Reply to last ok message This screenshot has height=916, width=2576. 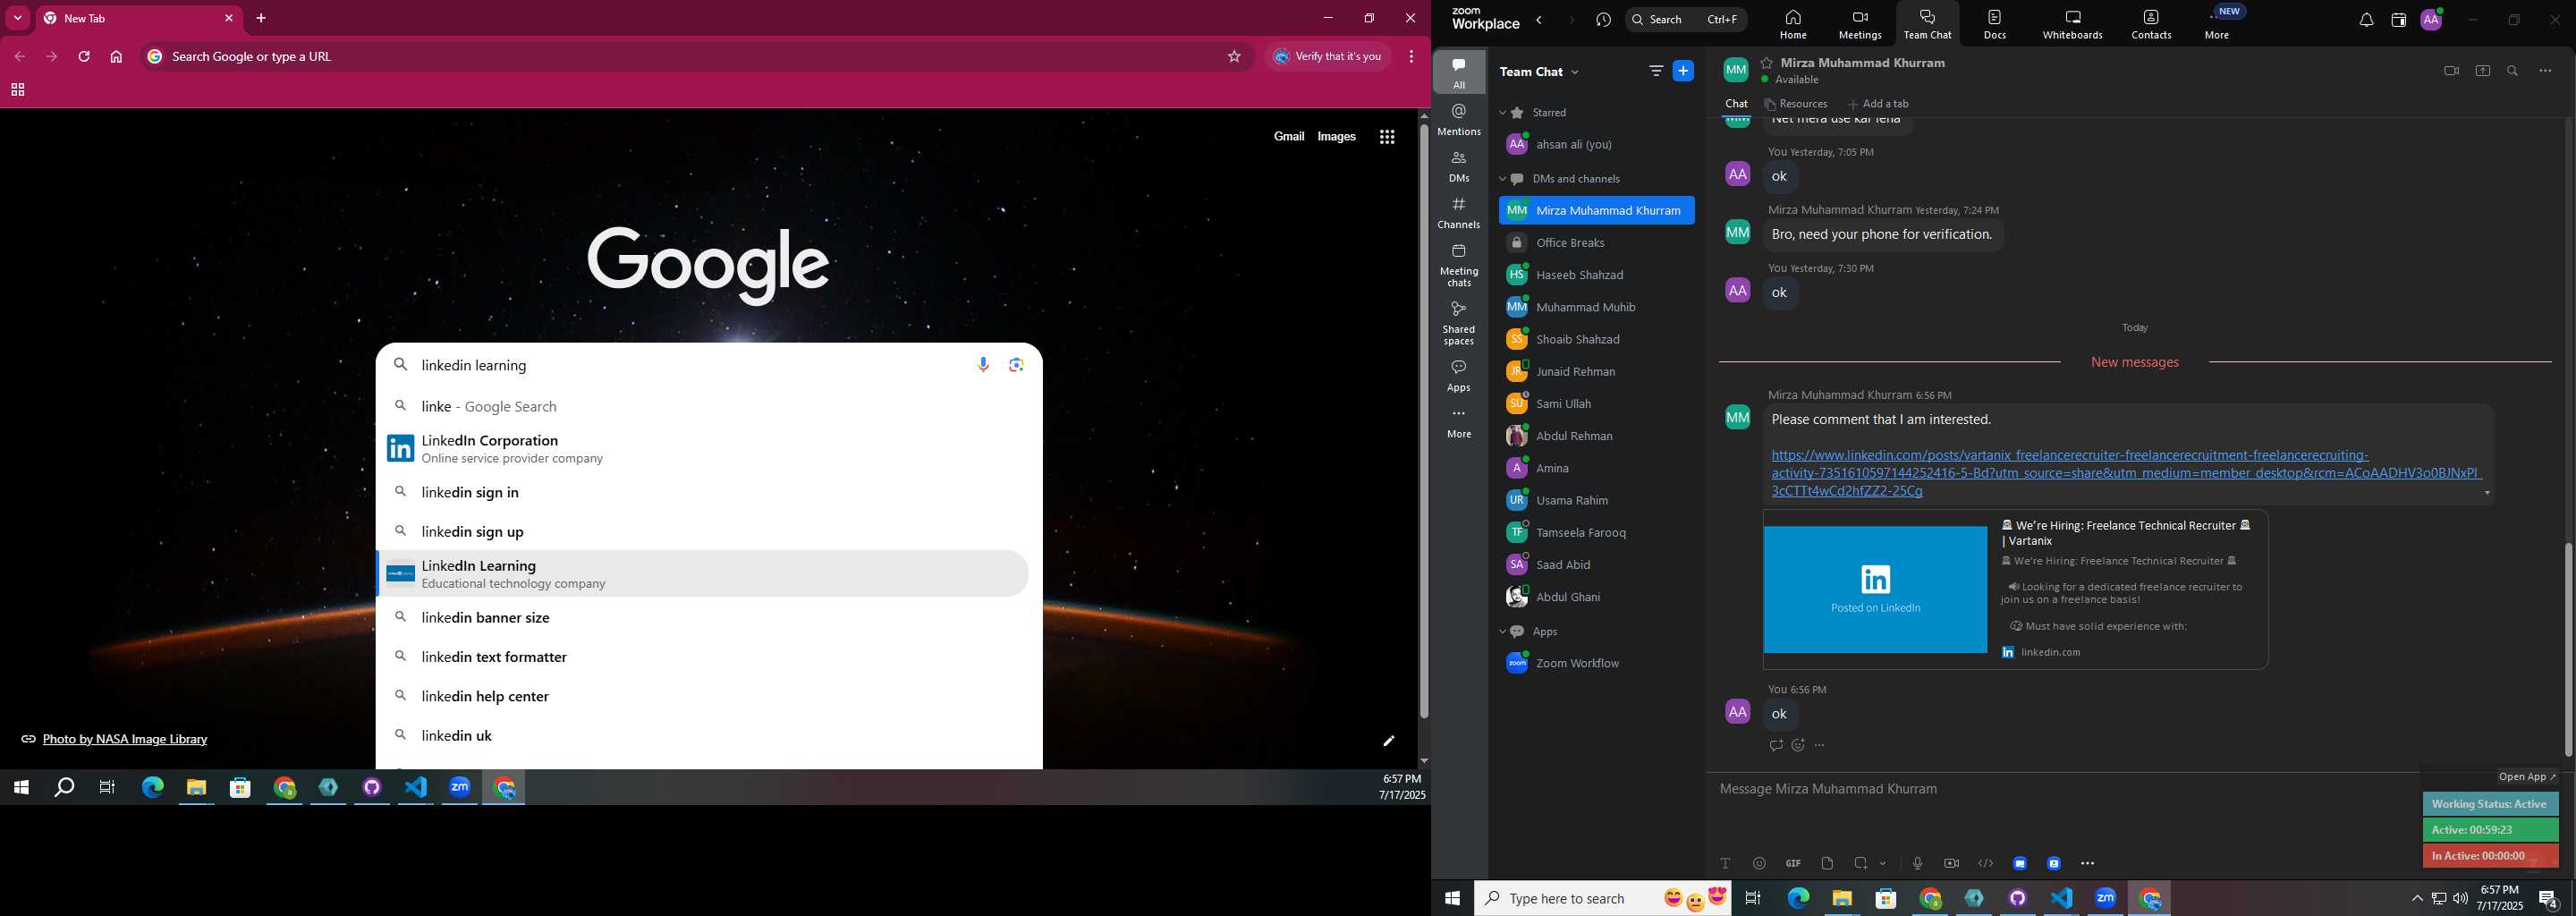pos(1776,745)
